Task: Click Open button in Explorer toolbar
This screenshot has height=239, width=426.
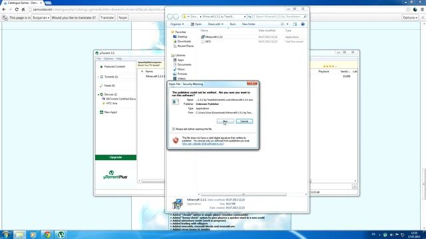Action: click(x=196, y=24)
